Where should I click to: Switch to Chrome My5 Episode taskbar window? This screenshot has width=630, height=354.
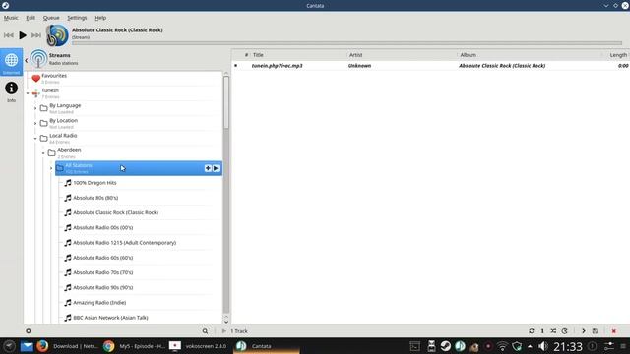tap(134, 346)
